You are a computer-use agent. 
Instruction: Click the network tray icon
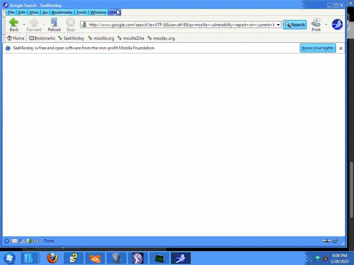pos(317,258)
